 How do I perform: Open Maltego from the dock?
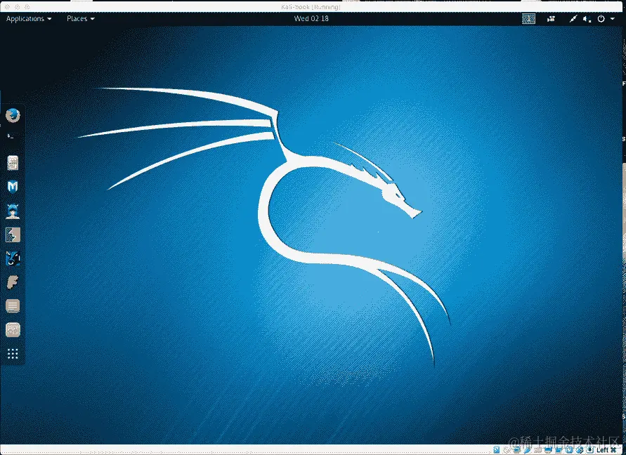click(13, 258)
